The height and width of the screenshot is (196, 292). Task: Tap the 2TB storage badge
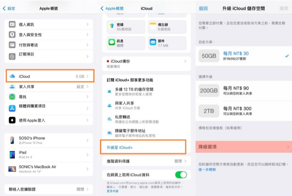click(x=209, y=111)
